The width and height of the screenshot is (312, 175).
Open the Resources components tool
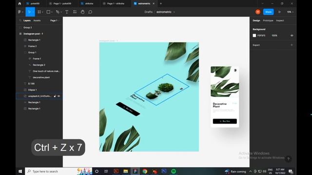click(75, 12)
